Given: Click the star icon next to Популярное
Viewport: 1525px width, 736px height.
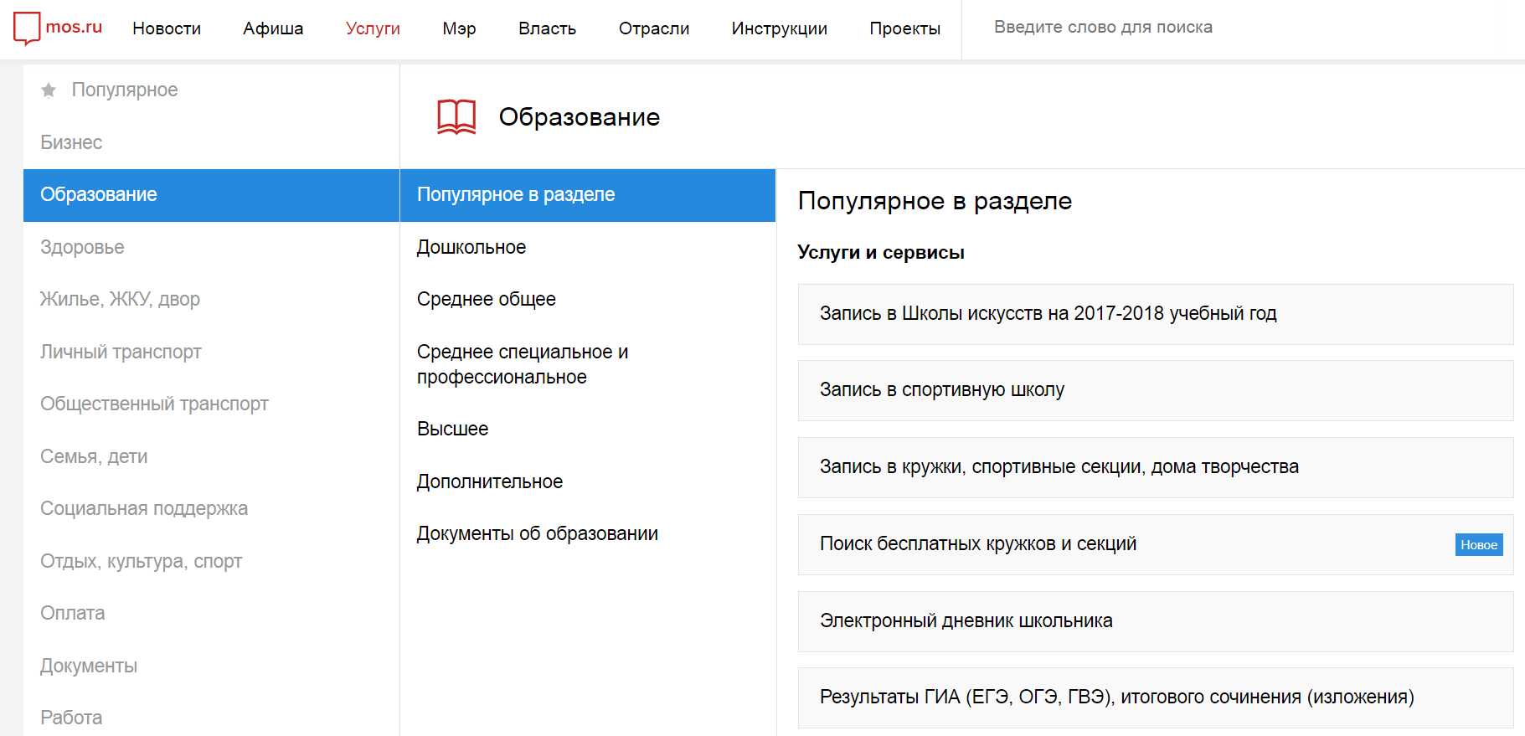Looking at the screenshot, I should click(49, 90).
